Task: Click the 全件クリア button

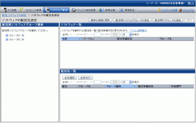Action: click(x=85, y=78)
